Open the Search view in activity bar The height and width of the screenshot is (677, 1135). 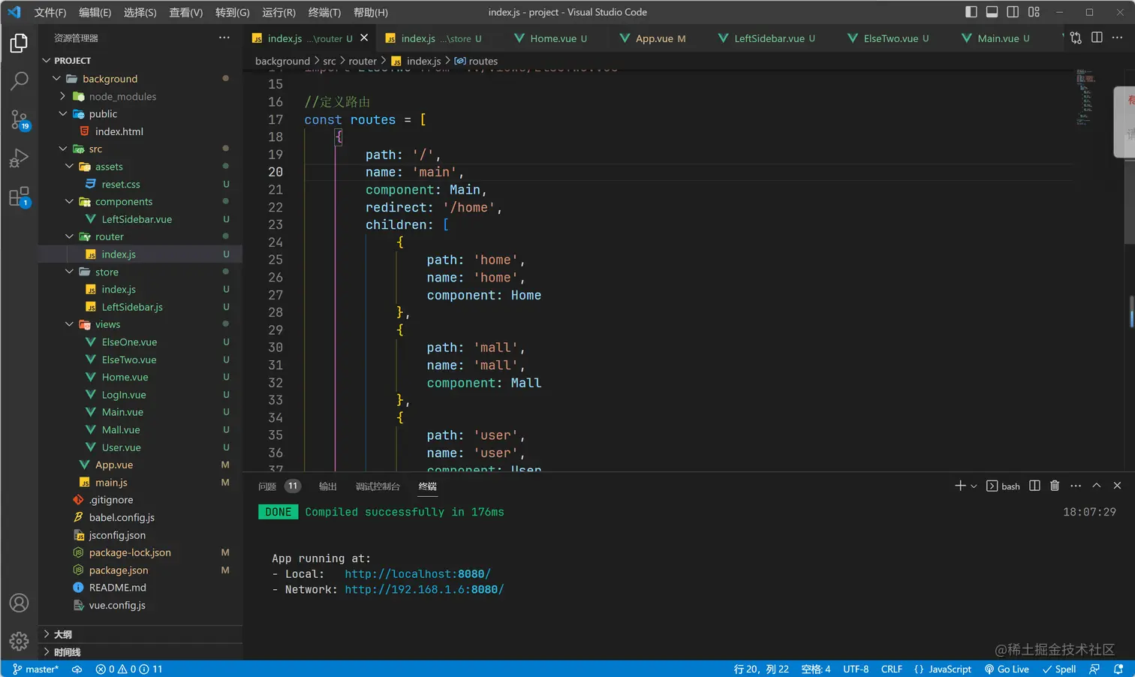click(19, 80)
